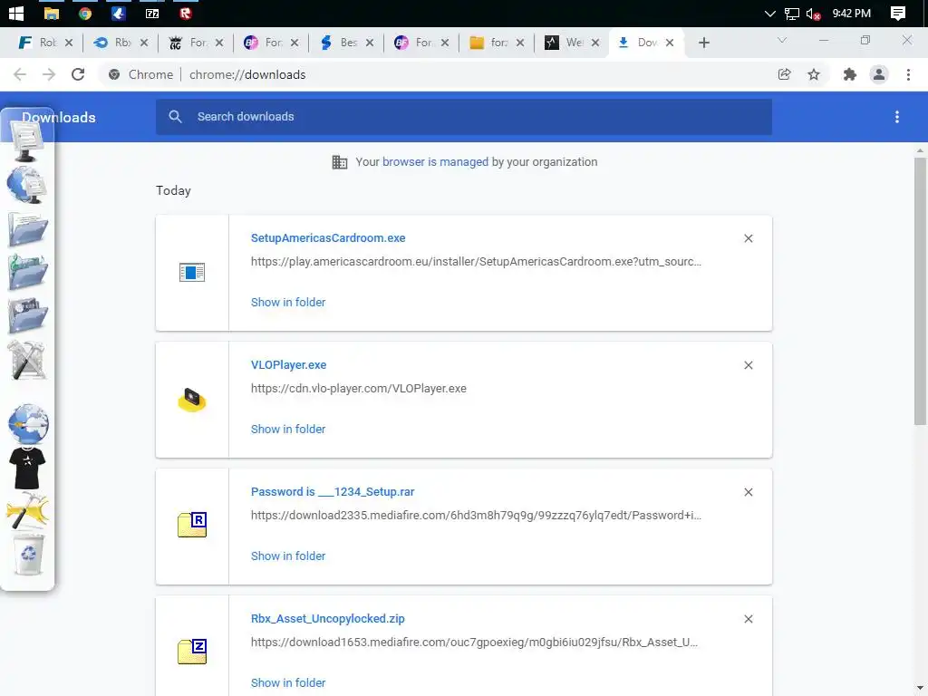Click the SetupAmericasCardroom.exe file icon
Screen dimensions: 928x696
(x=192, y=272)
